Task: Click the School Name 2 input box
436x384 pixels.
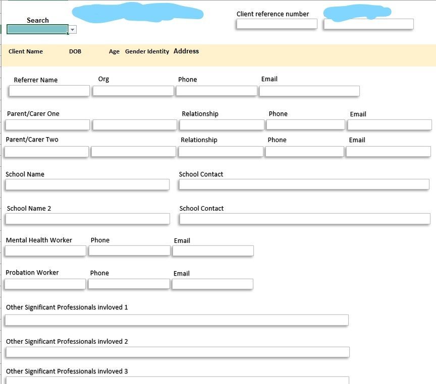Action: coord(88,219)
